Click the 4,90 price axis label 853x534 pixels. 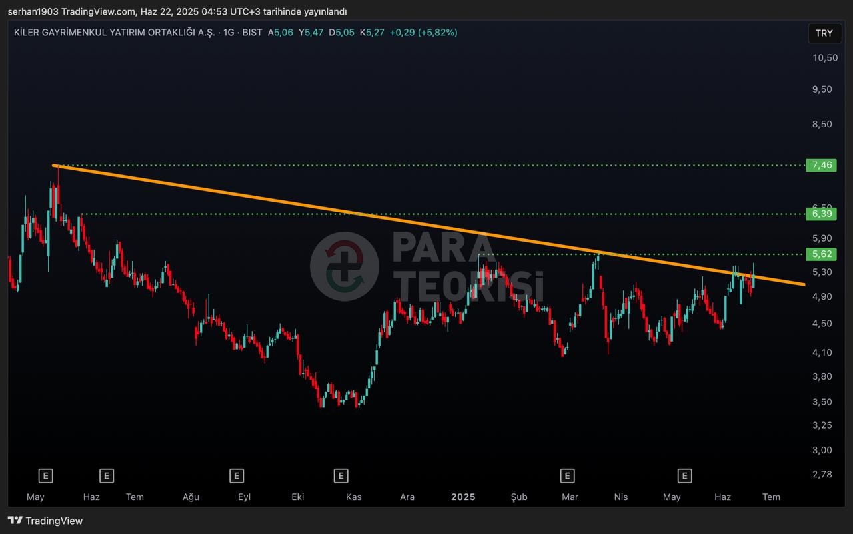(823, 296)
